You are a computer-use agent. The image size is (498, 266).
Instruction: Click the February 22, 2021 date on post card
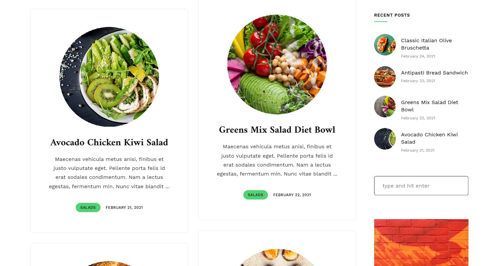click(292, 195)
